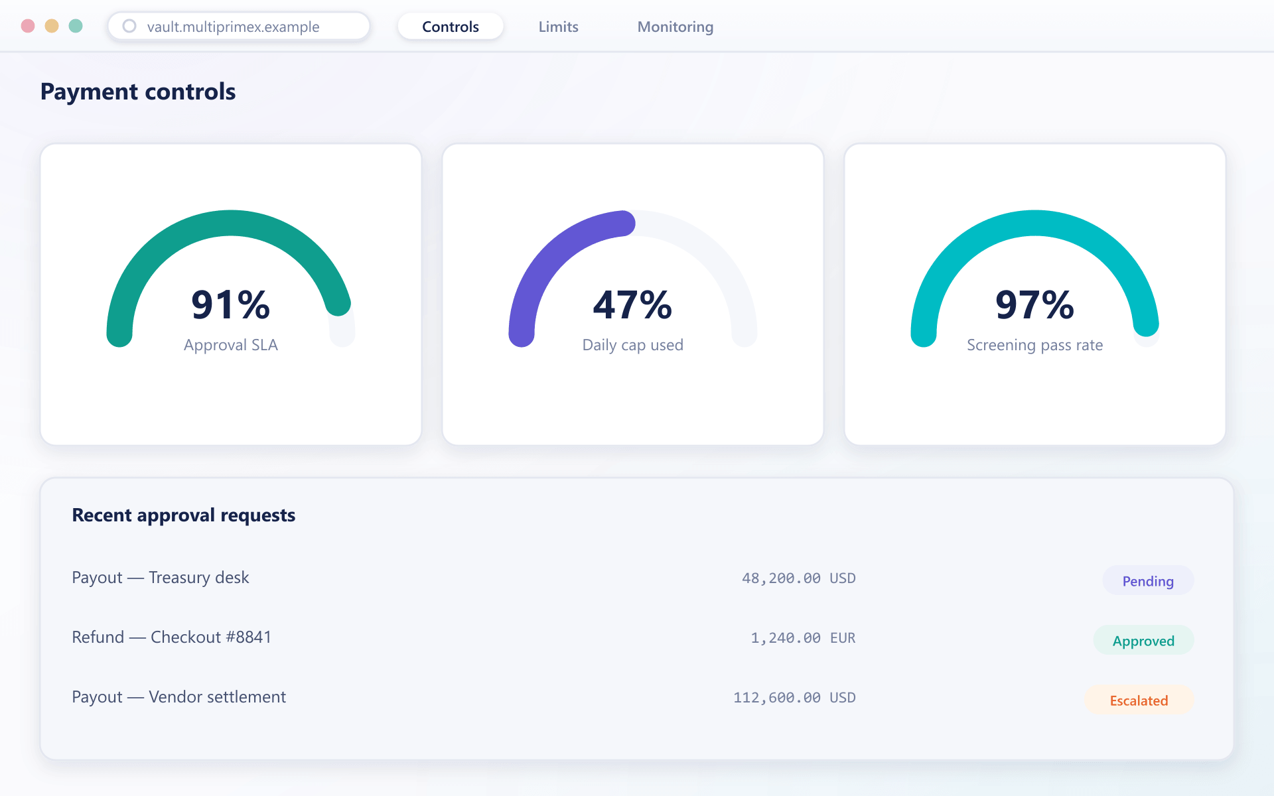1274x796 pixels.
Task: Click the 48,200.00 USD amount
Action: tap(799, 578)
